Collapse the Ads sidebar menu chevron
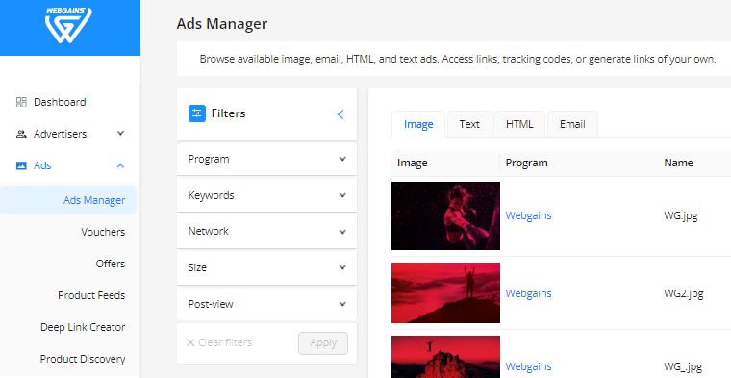The height and width of the screenshot is (378, 731). [x=120, y=165]
